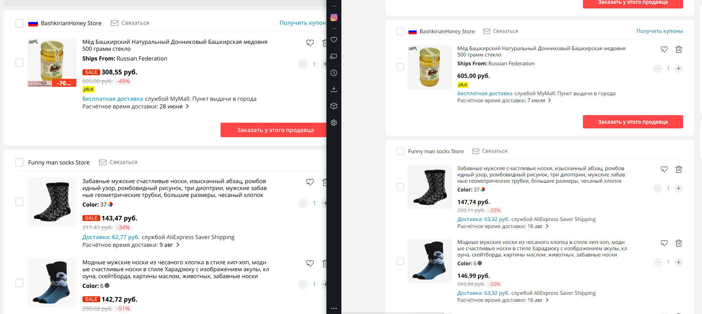Image resolution: width=702 pixels, height=314 pixels.
Task: Click the multicolor swatch beside Color: 37, left window
Action: pos(110,204)
